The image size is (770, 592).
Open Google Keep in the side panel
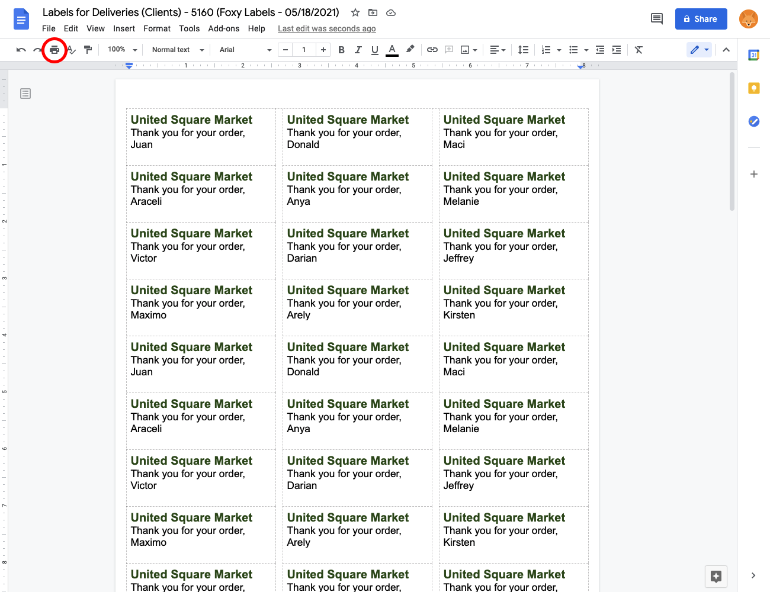pos(753,87)
